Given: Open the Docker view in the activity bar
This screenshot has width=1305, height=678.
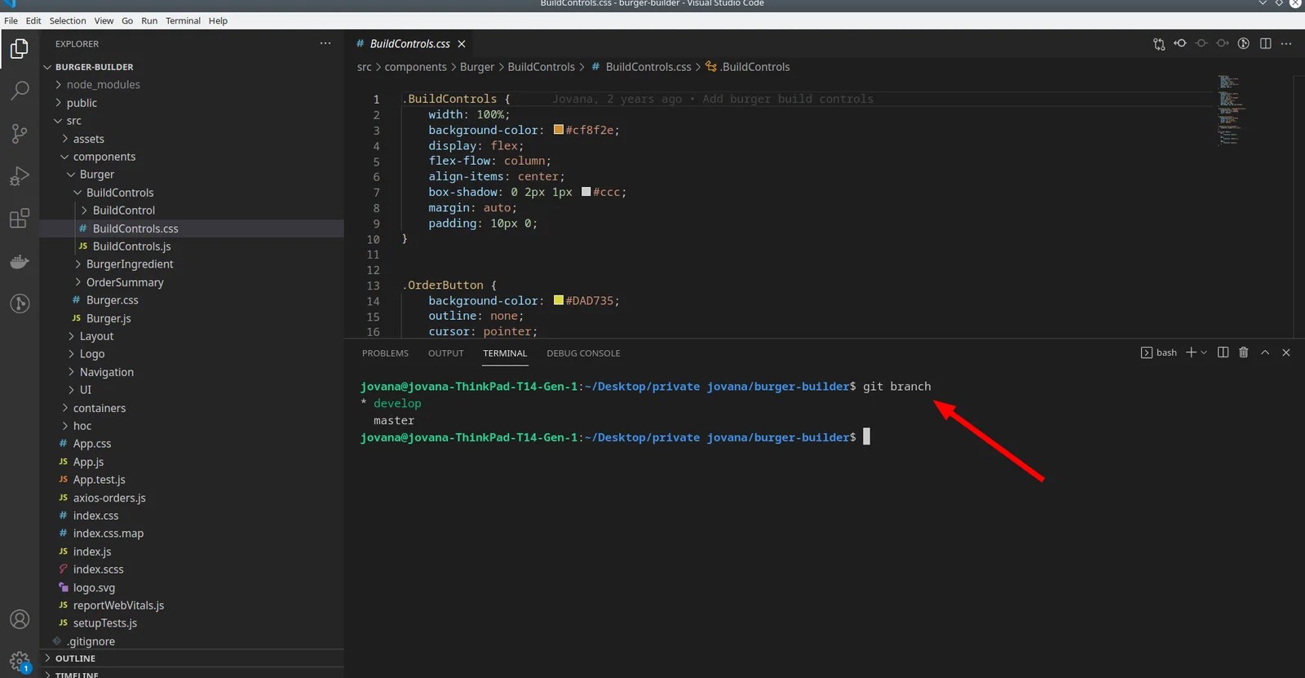Looking at the screenshot, I should pos(20,261).
